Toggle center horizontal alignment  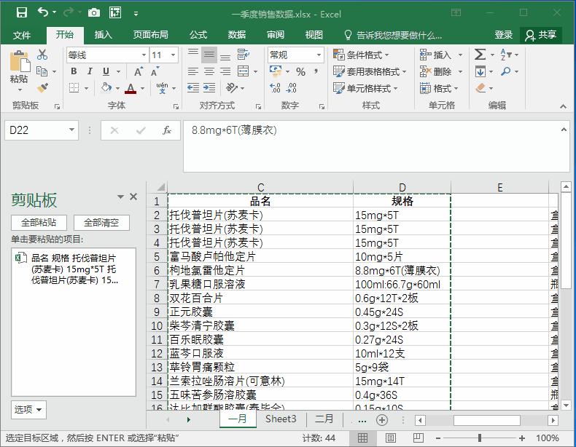click(209, 71)
